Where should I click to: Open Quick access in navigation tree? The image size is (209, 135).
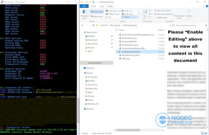coord(91,32)
